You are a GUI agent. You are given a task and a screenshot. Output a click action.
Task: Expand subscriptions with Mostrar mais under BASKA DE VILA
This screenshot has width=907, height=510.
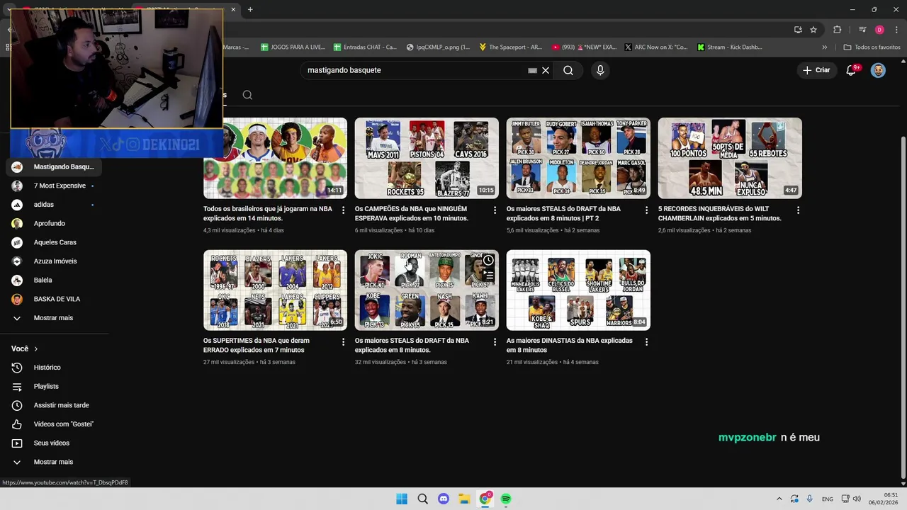coord(55,318)
